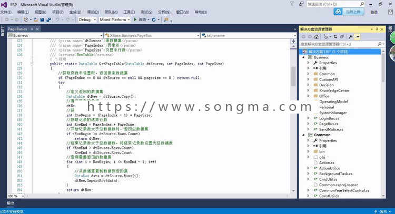395x214 pixels.
Task: Select SendNotice.cs in Solution Explorer
Action: tap(331, 129)
